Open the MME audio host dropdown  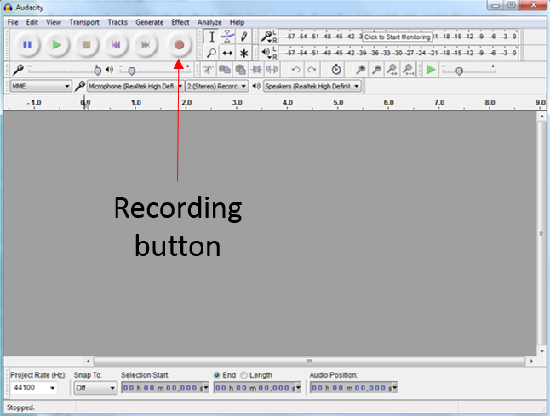coord(40,86)
